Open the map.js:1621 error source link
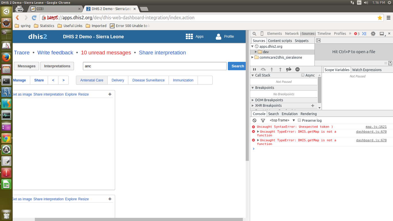The height and width of the screenshot is (221, 393). point(376,127)
